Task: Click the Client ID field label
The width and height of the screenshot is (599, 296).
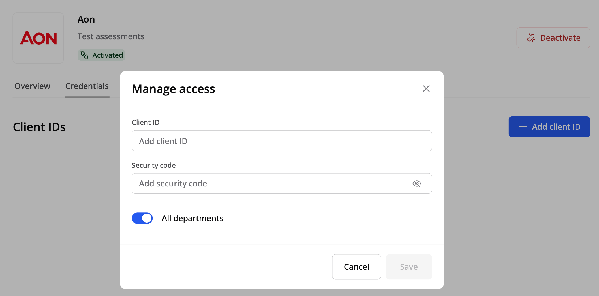Action: [146, 122]
